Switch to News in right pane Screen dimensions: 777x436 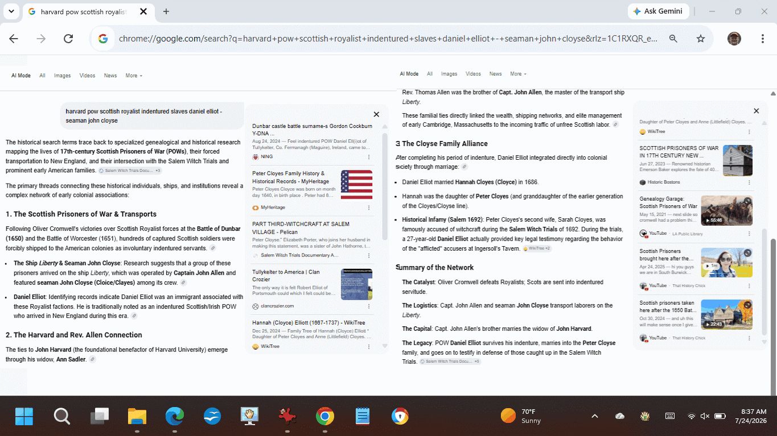496,74
